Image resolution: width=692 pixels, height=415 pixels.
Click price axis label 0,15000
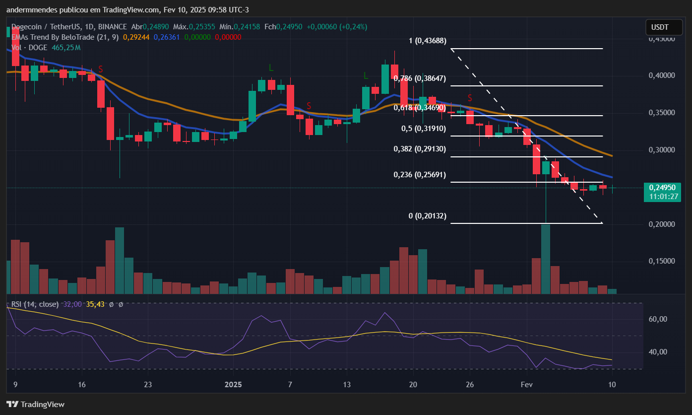pos(662,261)
